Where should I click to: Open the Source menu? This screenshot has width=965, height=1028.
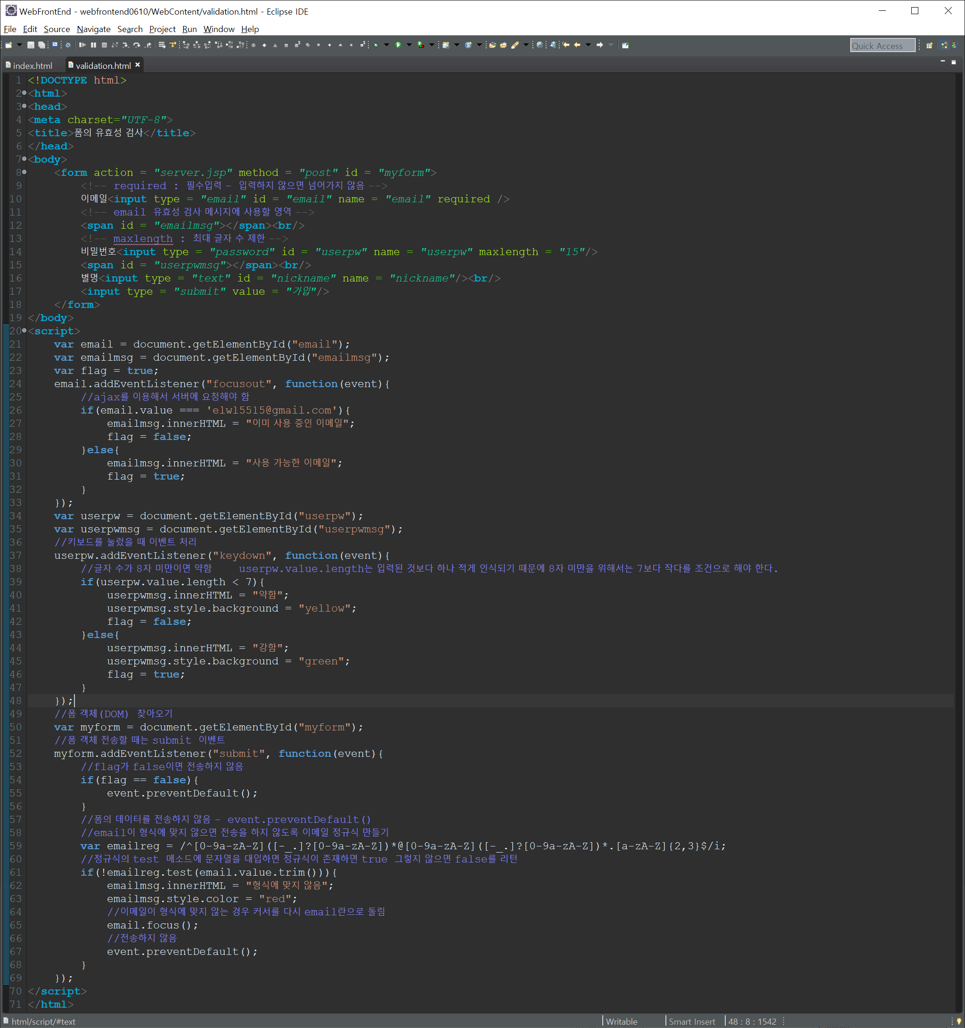[x=57, y=29]
